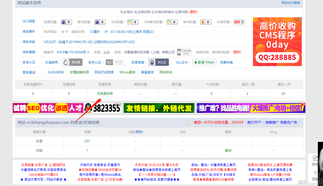Click the 反馈 edit icon on right edge

[x=315, y=158]
